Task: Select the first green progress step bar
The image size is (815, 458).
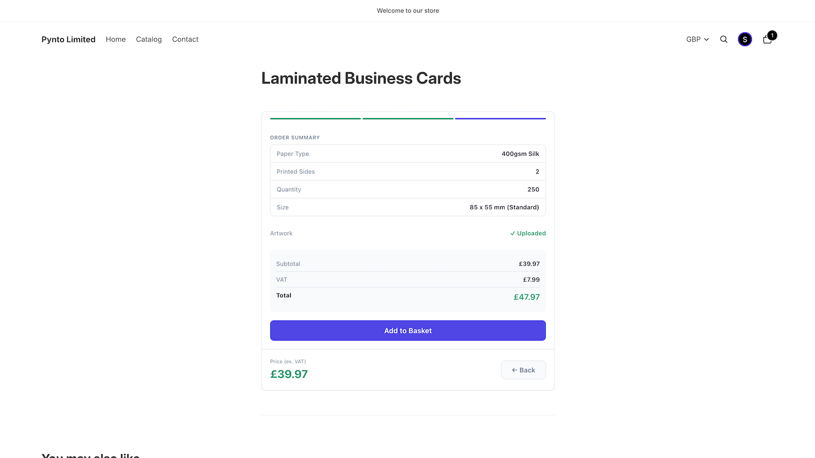Action: tap(315, 119)
